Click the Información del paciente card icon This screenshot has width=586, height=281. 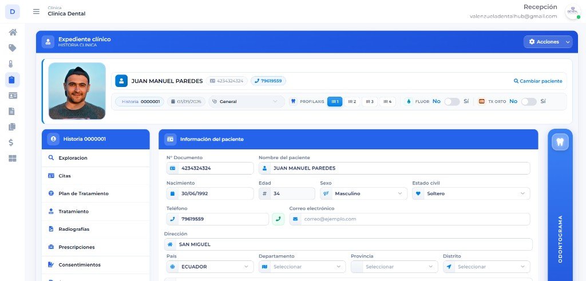170,139
